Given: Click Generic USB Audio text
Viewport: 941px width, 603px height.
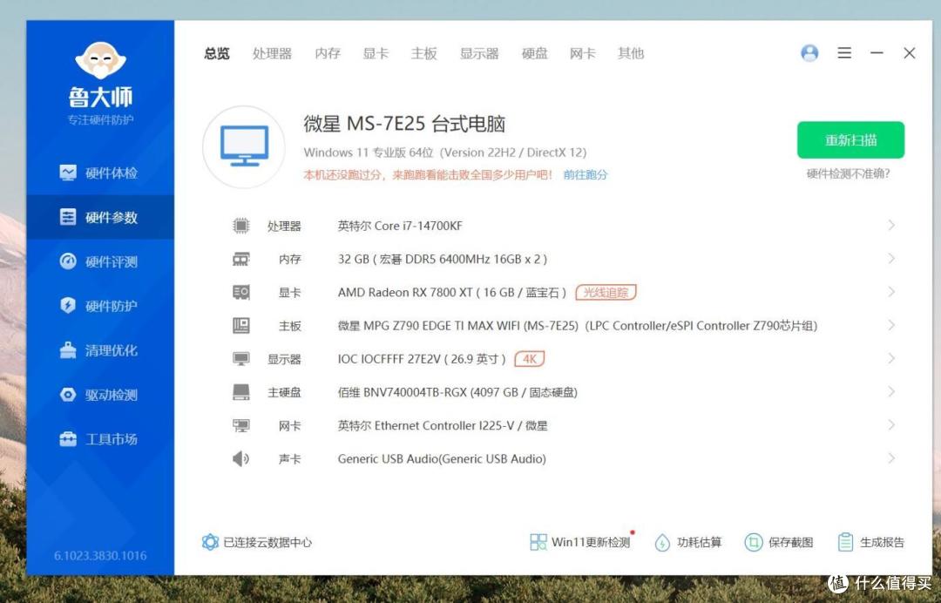Looking at the screenshot, I should (442, 459).
